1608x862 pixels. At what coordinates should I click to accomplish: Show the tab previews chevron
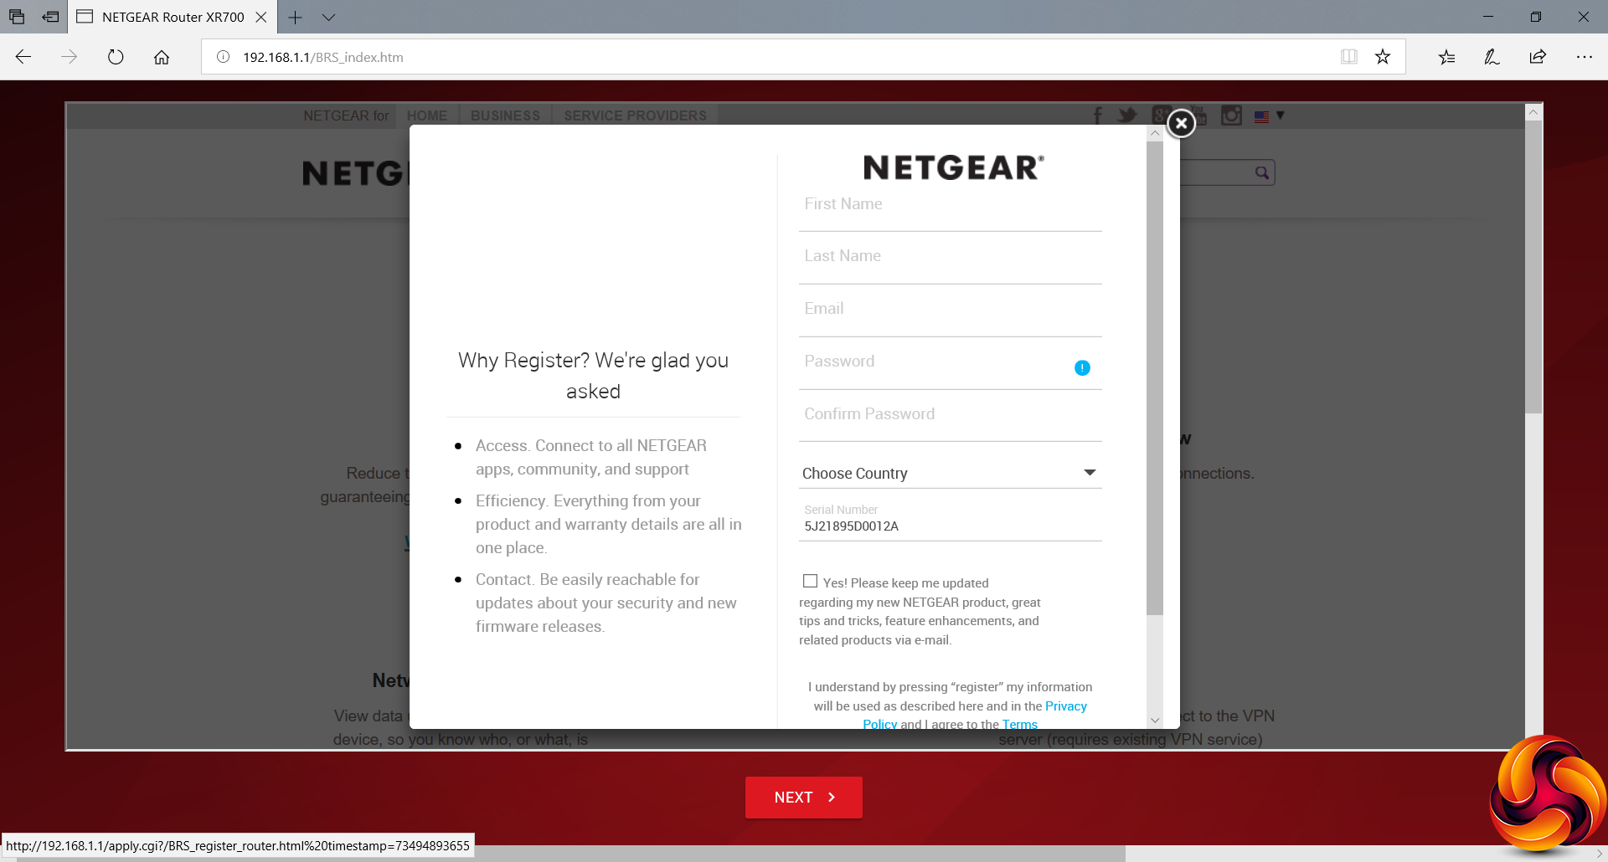[328, 17]
